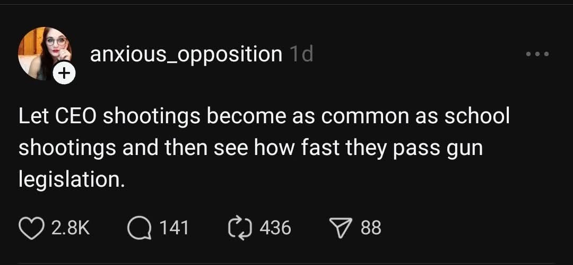Open the thread by clicking the post text
The width and height of the screenshot is (573, 265).
(x=264, y=148)
